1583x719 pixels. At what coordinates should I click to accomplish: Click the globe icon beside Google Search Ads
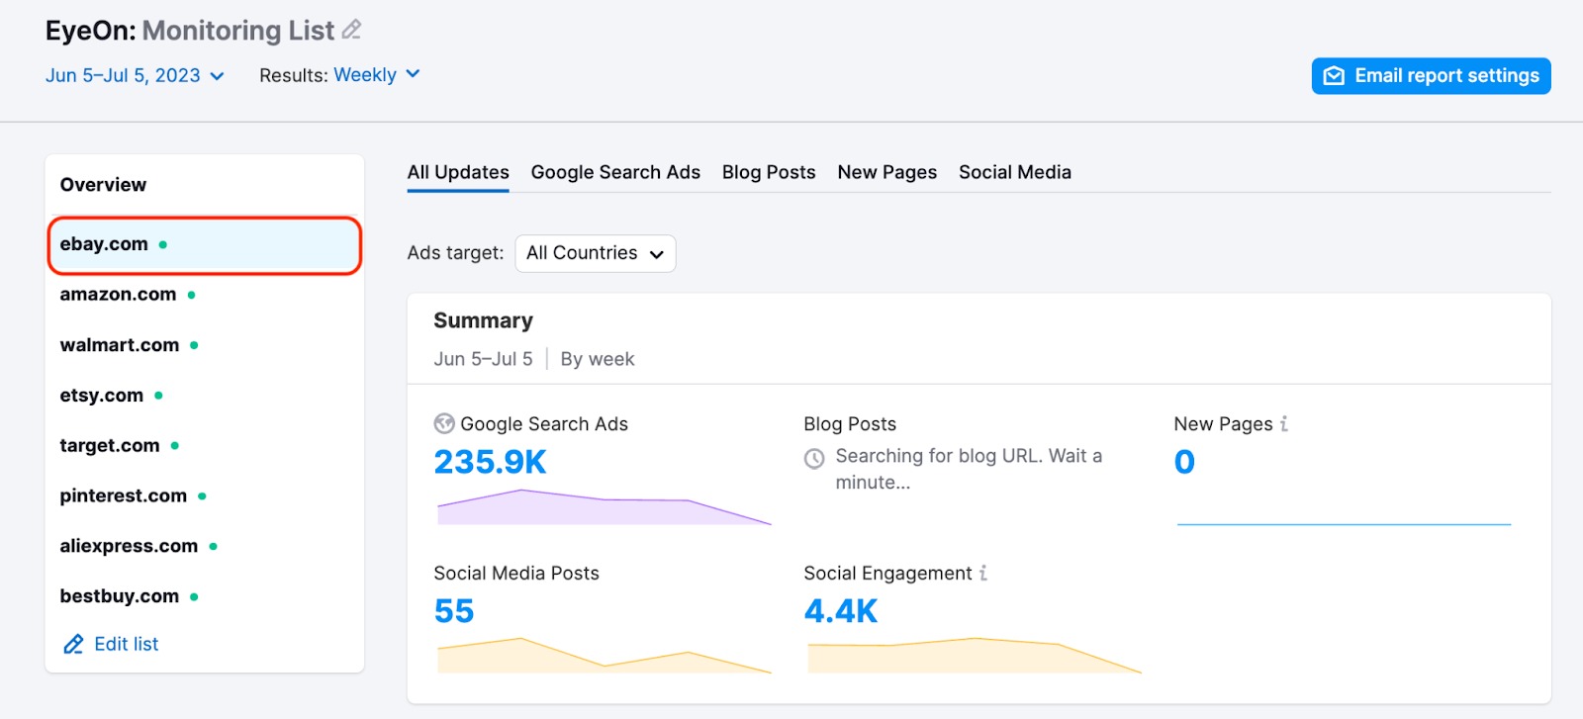tap(444, 424)
